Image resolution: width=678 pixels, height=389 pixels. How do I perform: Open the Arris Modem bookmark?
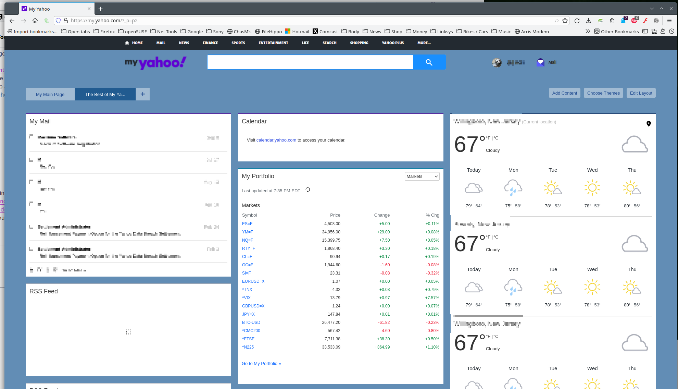tap(532, 32)
